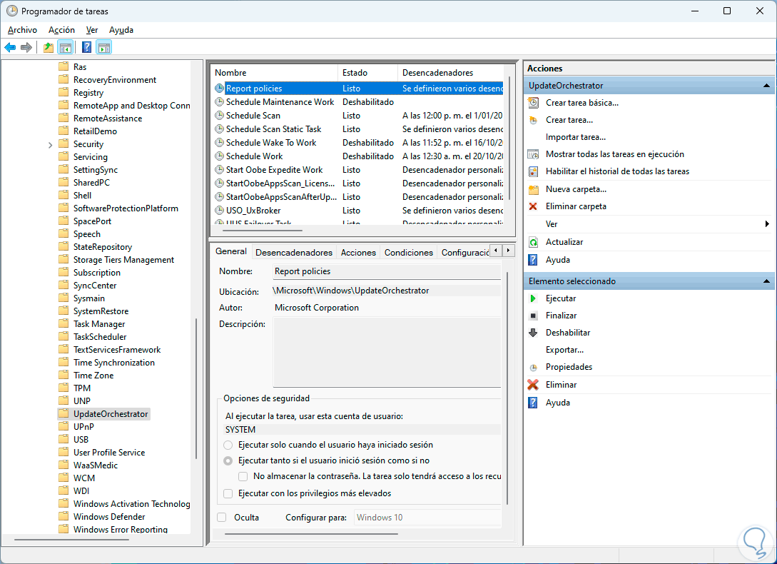Click the Mostrar todas las tareas en ejecución icon

(x=533, y=154)
